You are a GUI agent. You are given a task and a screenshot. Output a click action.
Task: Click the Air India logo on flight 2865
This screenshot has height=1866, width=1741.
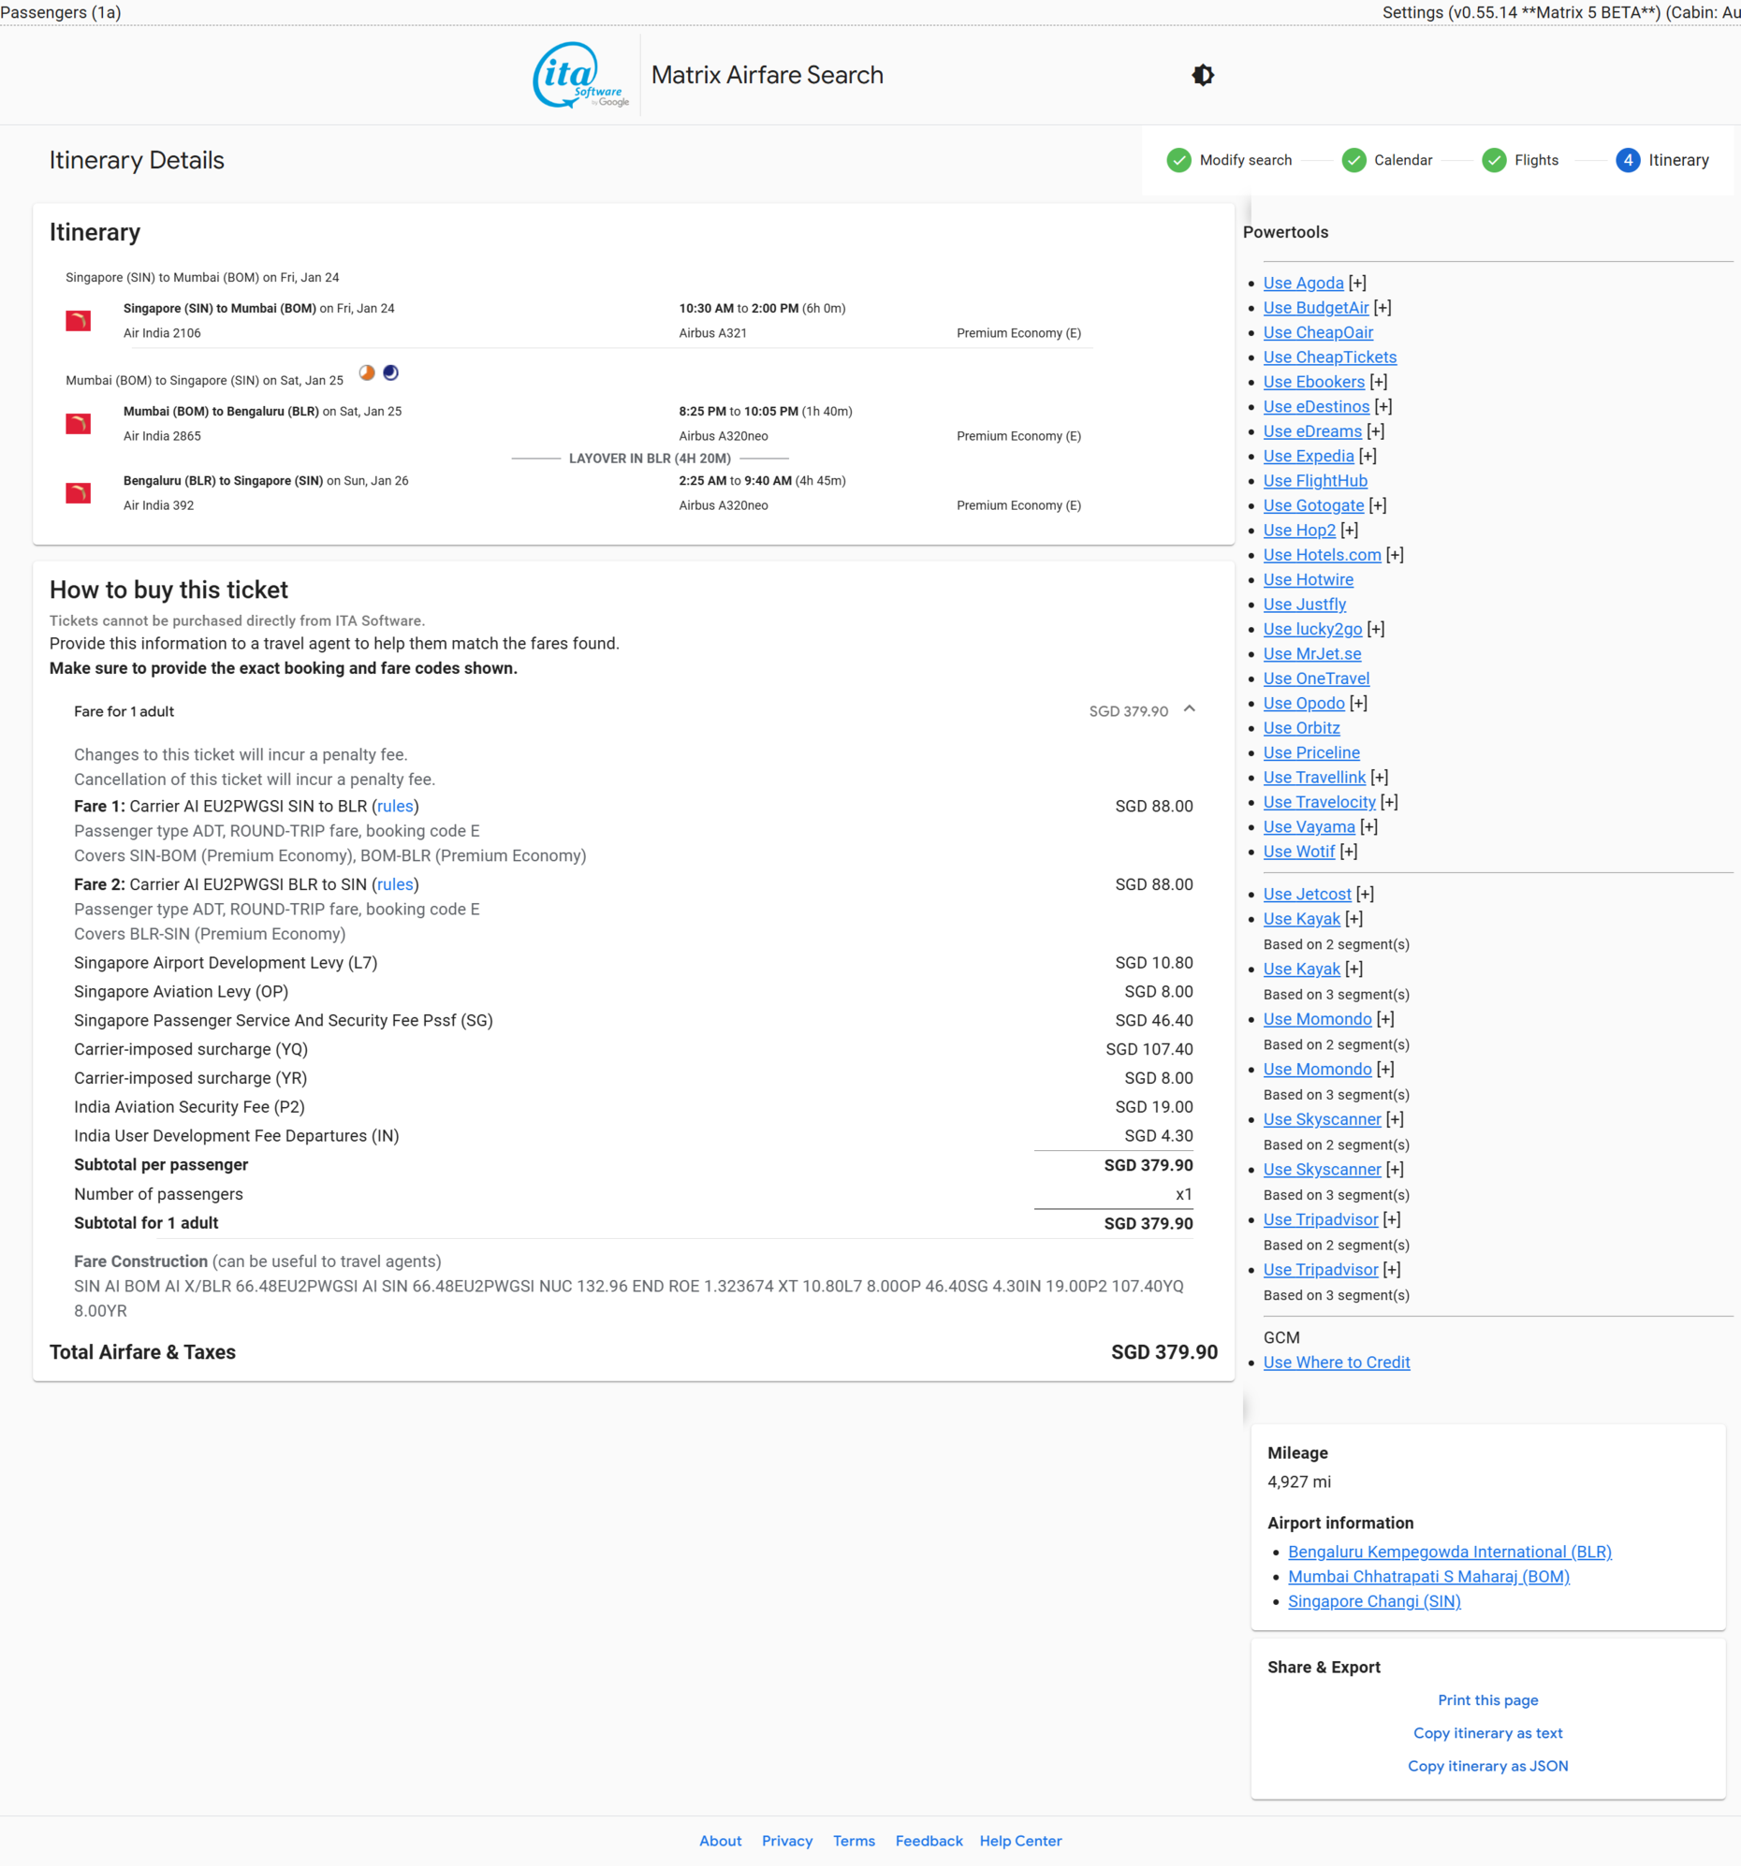pos(79,423)
